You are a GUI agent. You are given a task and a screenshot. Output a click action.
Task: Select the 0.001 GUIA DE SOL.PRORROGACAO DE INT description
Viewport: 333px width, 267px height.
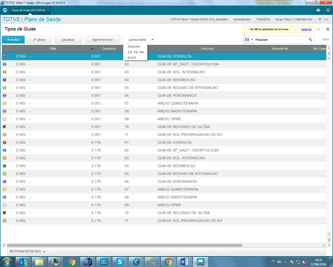[190, 135]
